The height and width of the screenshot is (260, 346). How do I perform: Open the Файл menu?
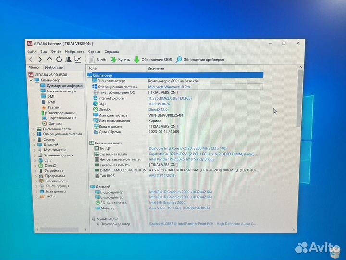pyautogui.click(x=32, y=52)
